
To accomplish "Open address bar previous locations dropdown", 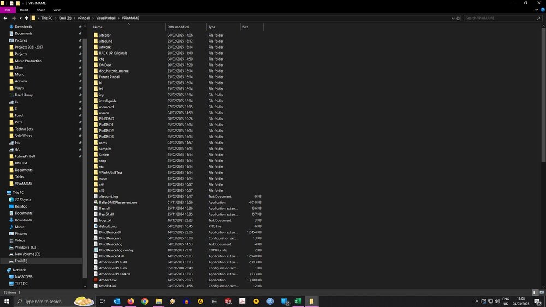I will (453, 18).
